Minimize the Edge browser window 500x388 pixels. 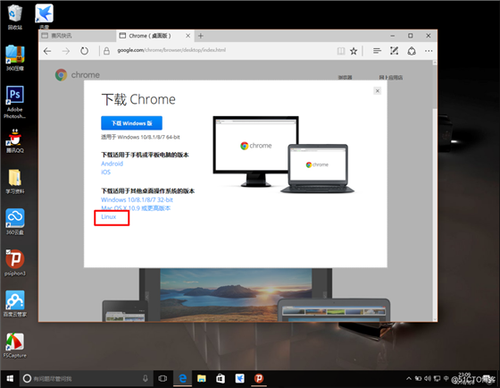pyautogui.click(x=393, y=36)
